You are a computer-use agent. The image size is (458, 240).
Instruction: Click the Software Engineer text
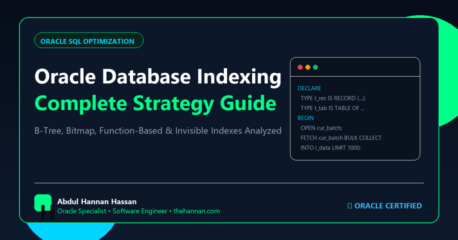click(x=140, y=211)
